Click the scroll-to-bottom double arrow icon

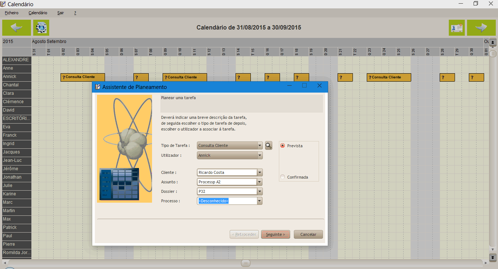coord(493,257)
